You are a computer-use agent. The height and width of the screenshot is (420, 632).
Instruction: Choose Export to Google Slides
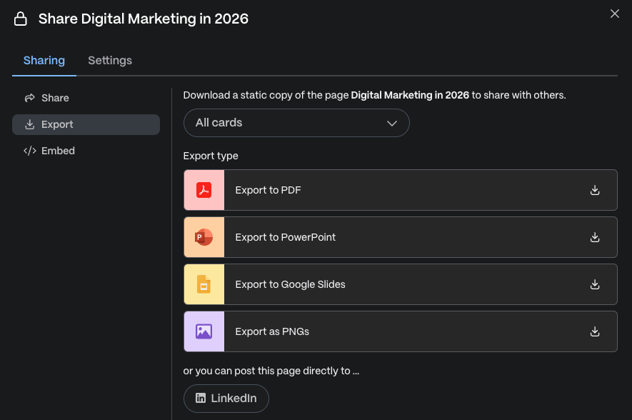click(x=400, y=284)
